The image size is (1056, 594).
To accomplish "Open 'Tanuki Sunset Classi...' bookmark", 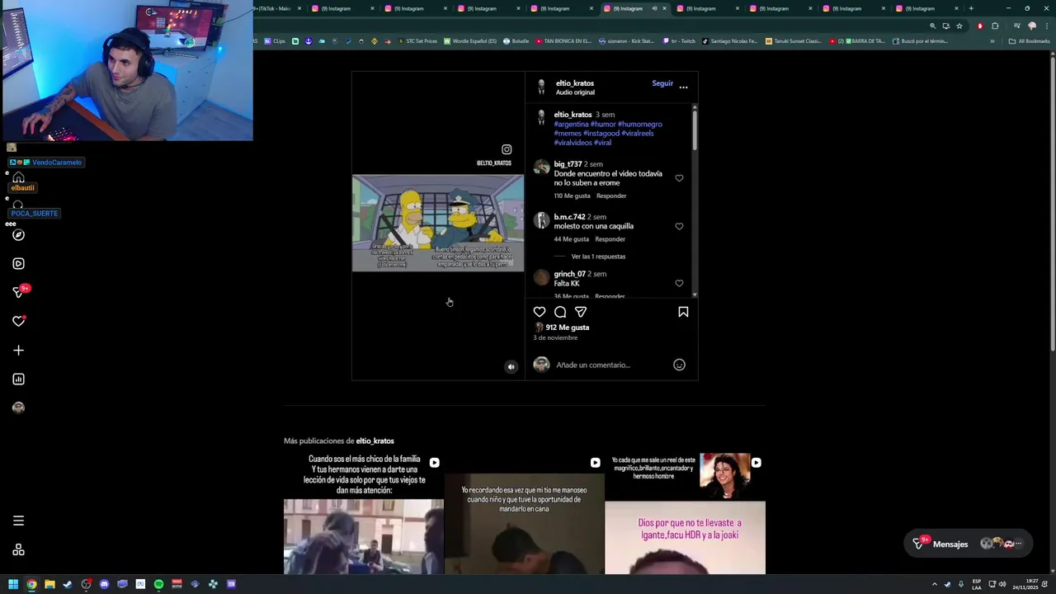I will (794, 41).
